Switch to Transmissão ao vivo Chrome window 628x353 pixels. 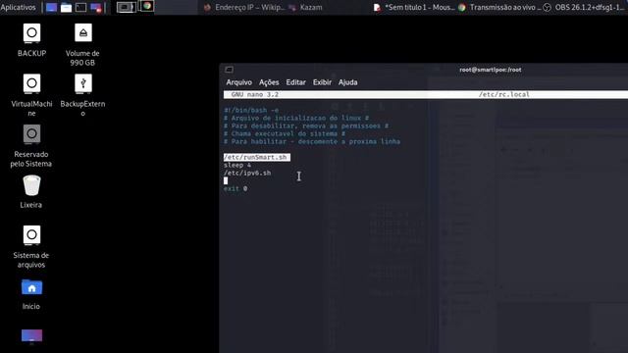click(x=499, y=7)
